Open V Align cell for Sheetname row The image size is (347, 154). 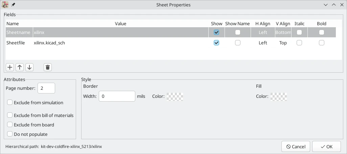click(x=283, y=32)
